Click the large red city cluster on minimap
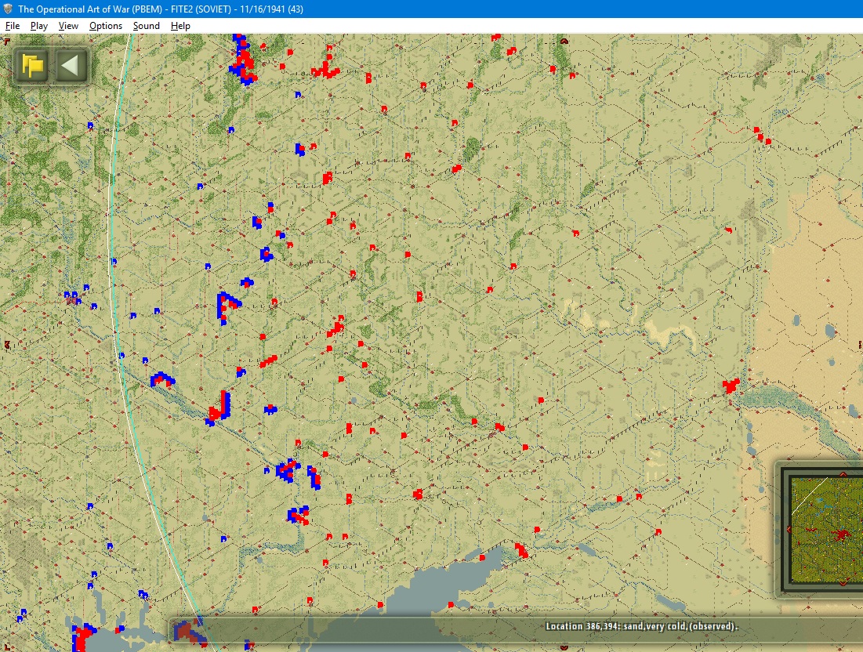The width and height of the screenshot is (863, 652). click(x=840, y=534)
